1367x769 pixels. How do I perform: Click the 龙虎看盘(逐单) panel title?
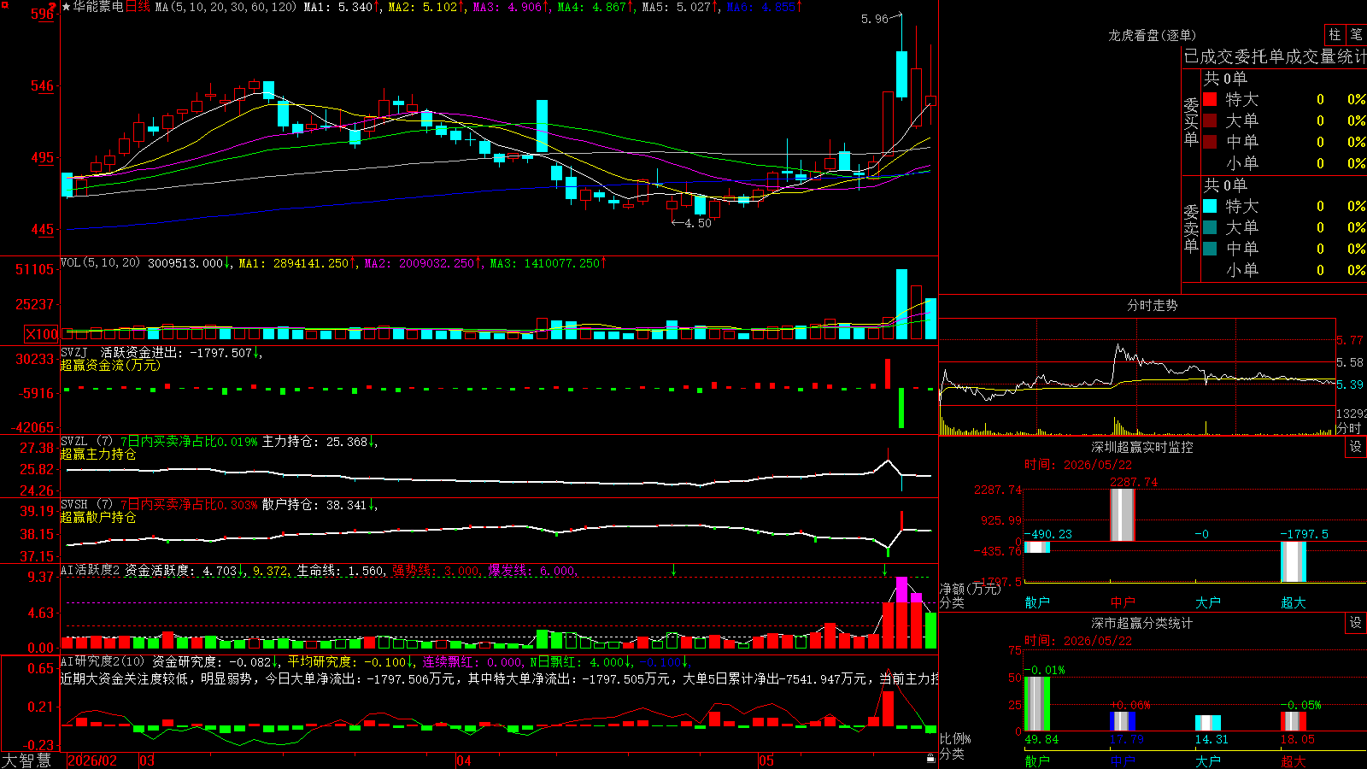(1152, 35)
